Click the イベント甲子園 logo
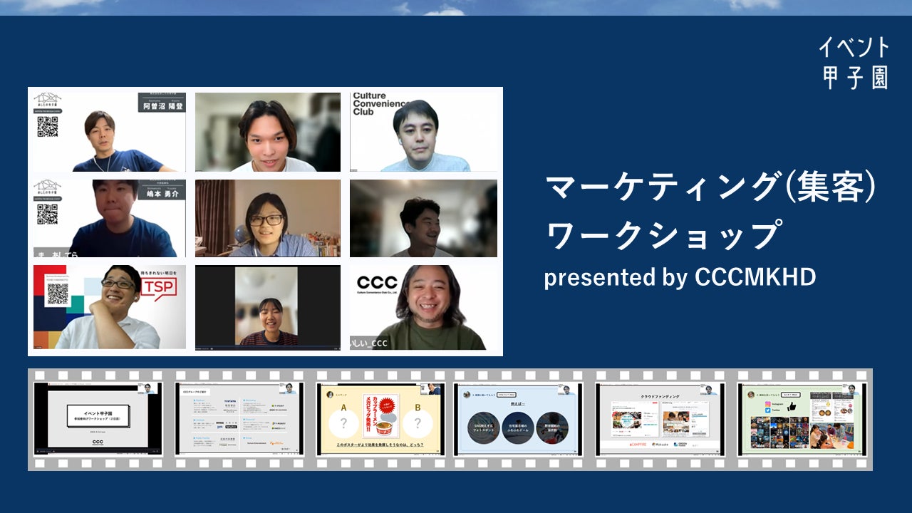Viewport: 912px width, 513px height. (854, 63)
